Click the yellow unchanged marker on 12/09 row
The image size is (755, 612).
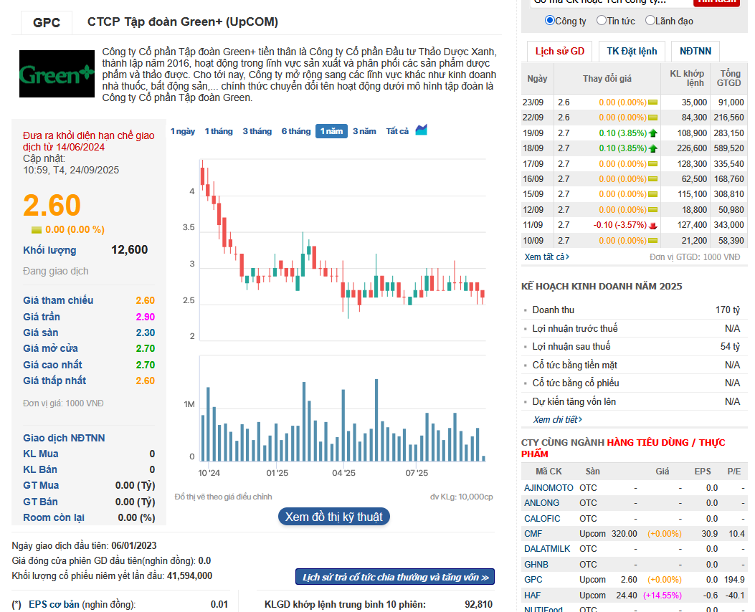coord(653,210)
